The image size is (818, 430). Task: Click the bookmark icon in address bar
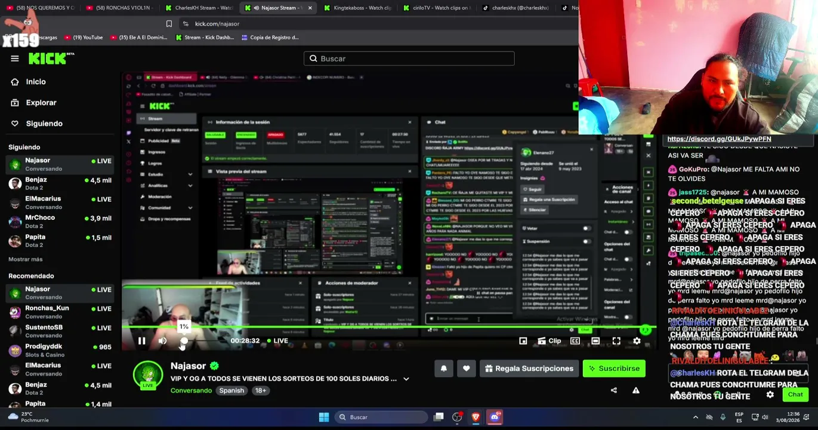(x=169, y=24)
